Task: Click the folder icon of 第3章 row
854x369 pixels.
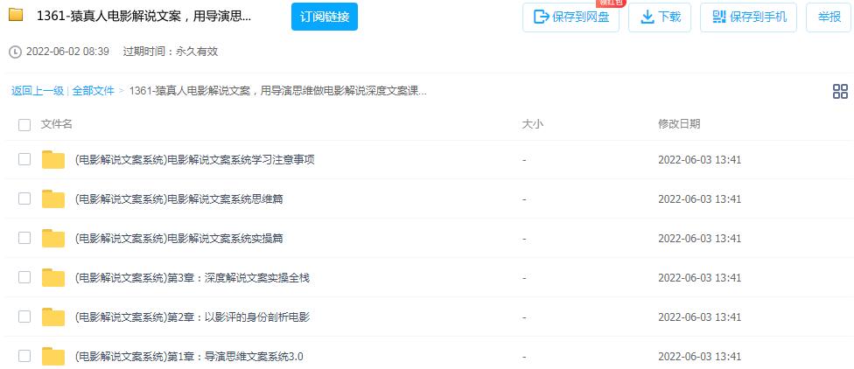Action: [53, 277]
